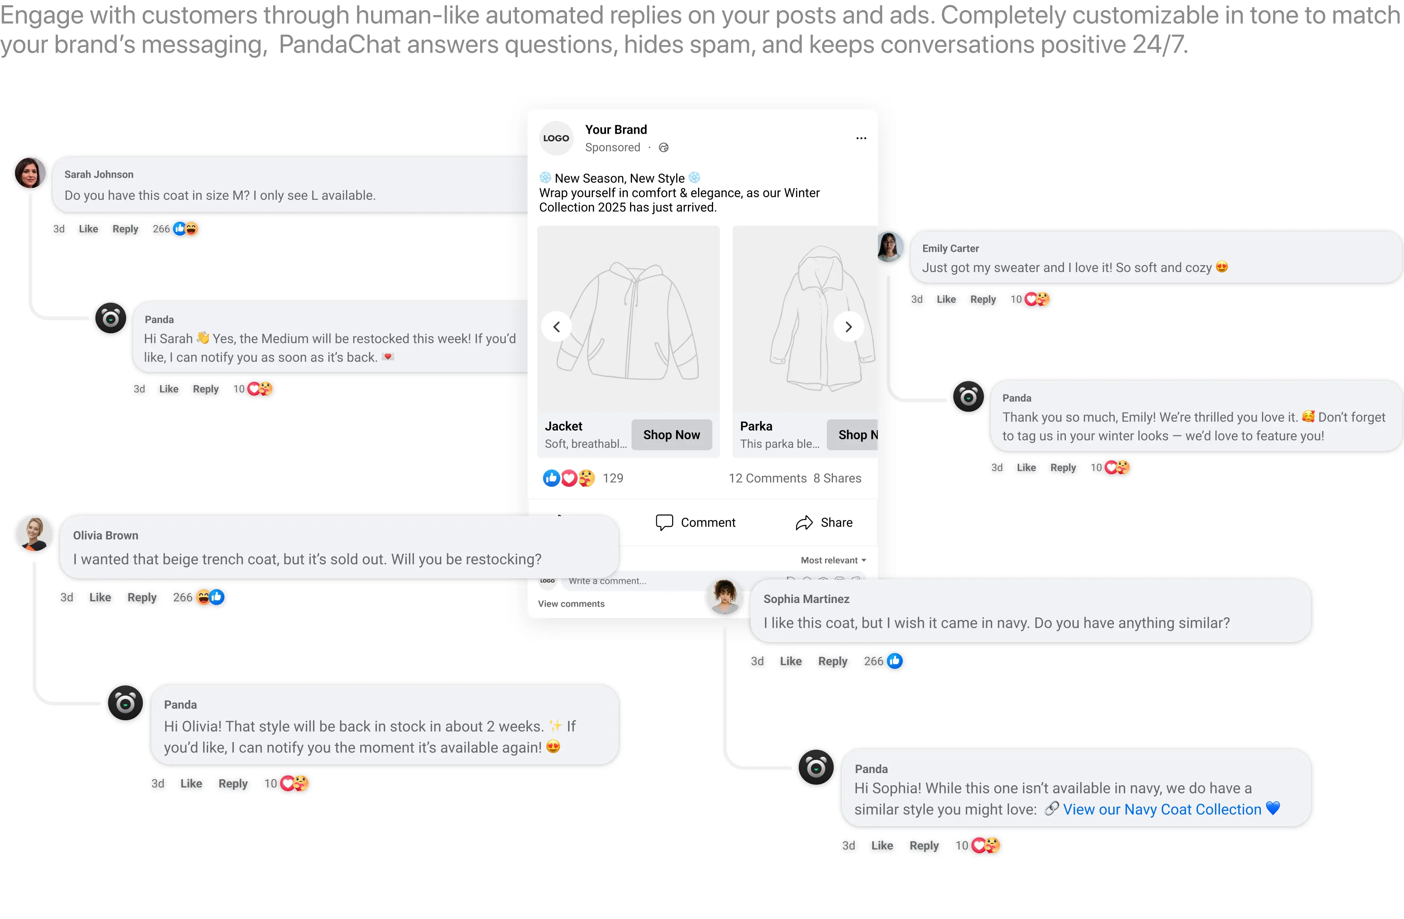
Task: Like Sarah Johnson's comment
Action: click(89, 229)
